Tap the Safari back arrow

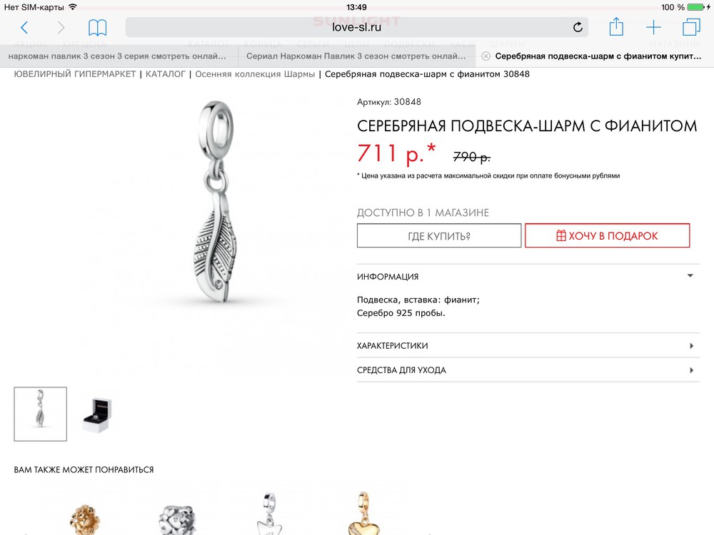pos(24,27)
